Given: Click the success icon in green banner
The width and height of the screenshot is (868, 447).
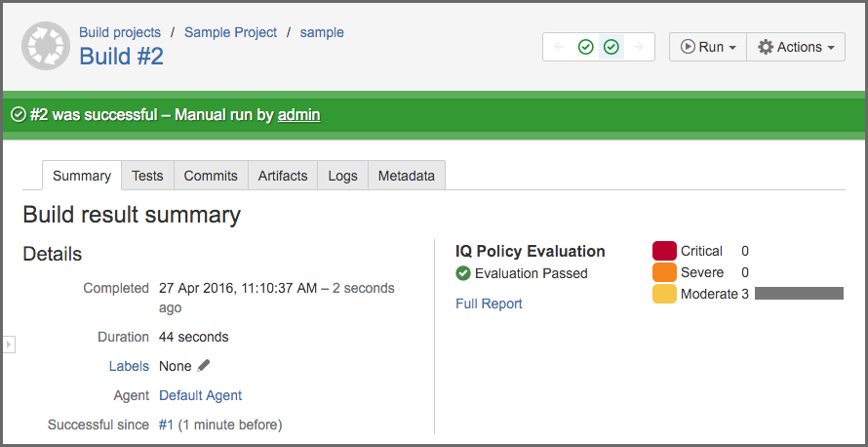Looking at the screenshot, I should tap(18, 115).
